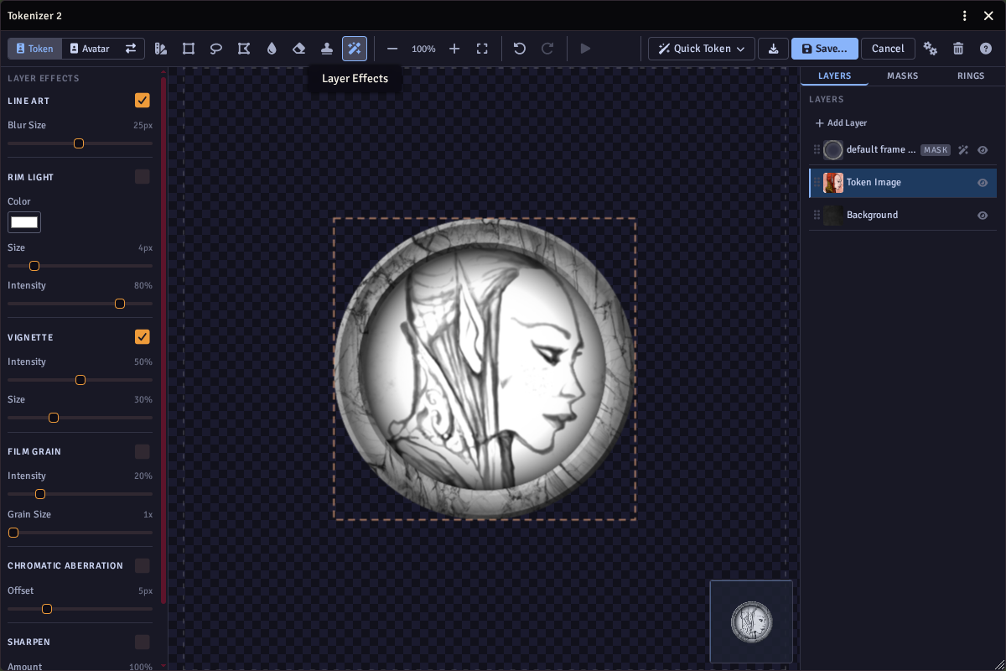
Task: Select the droplet blur tool
Action: [272, 49]
